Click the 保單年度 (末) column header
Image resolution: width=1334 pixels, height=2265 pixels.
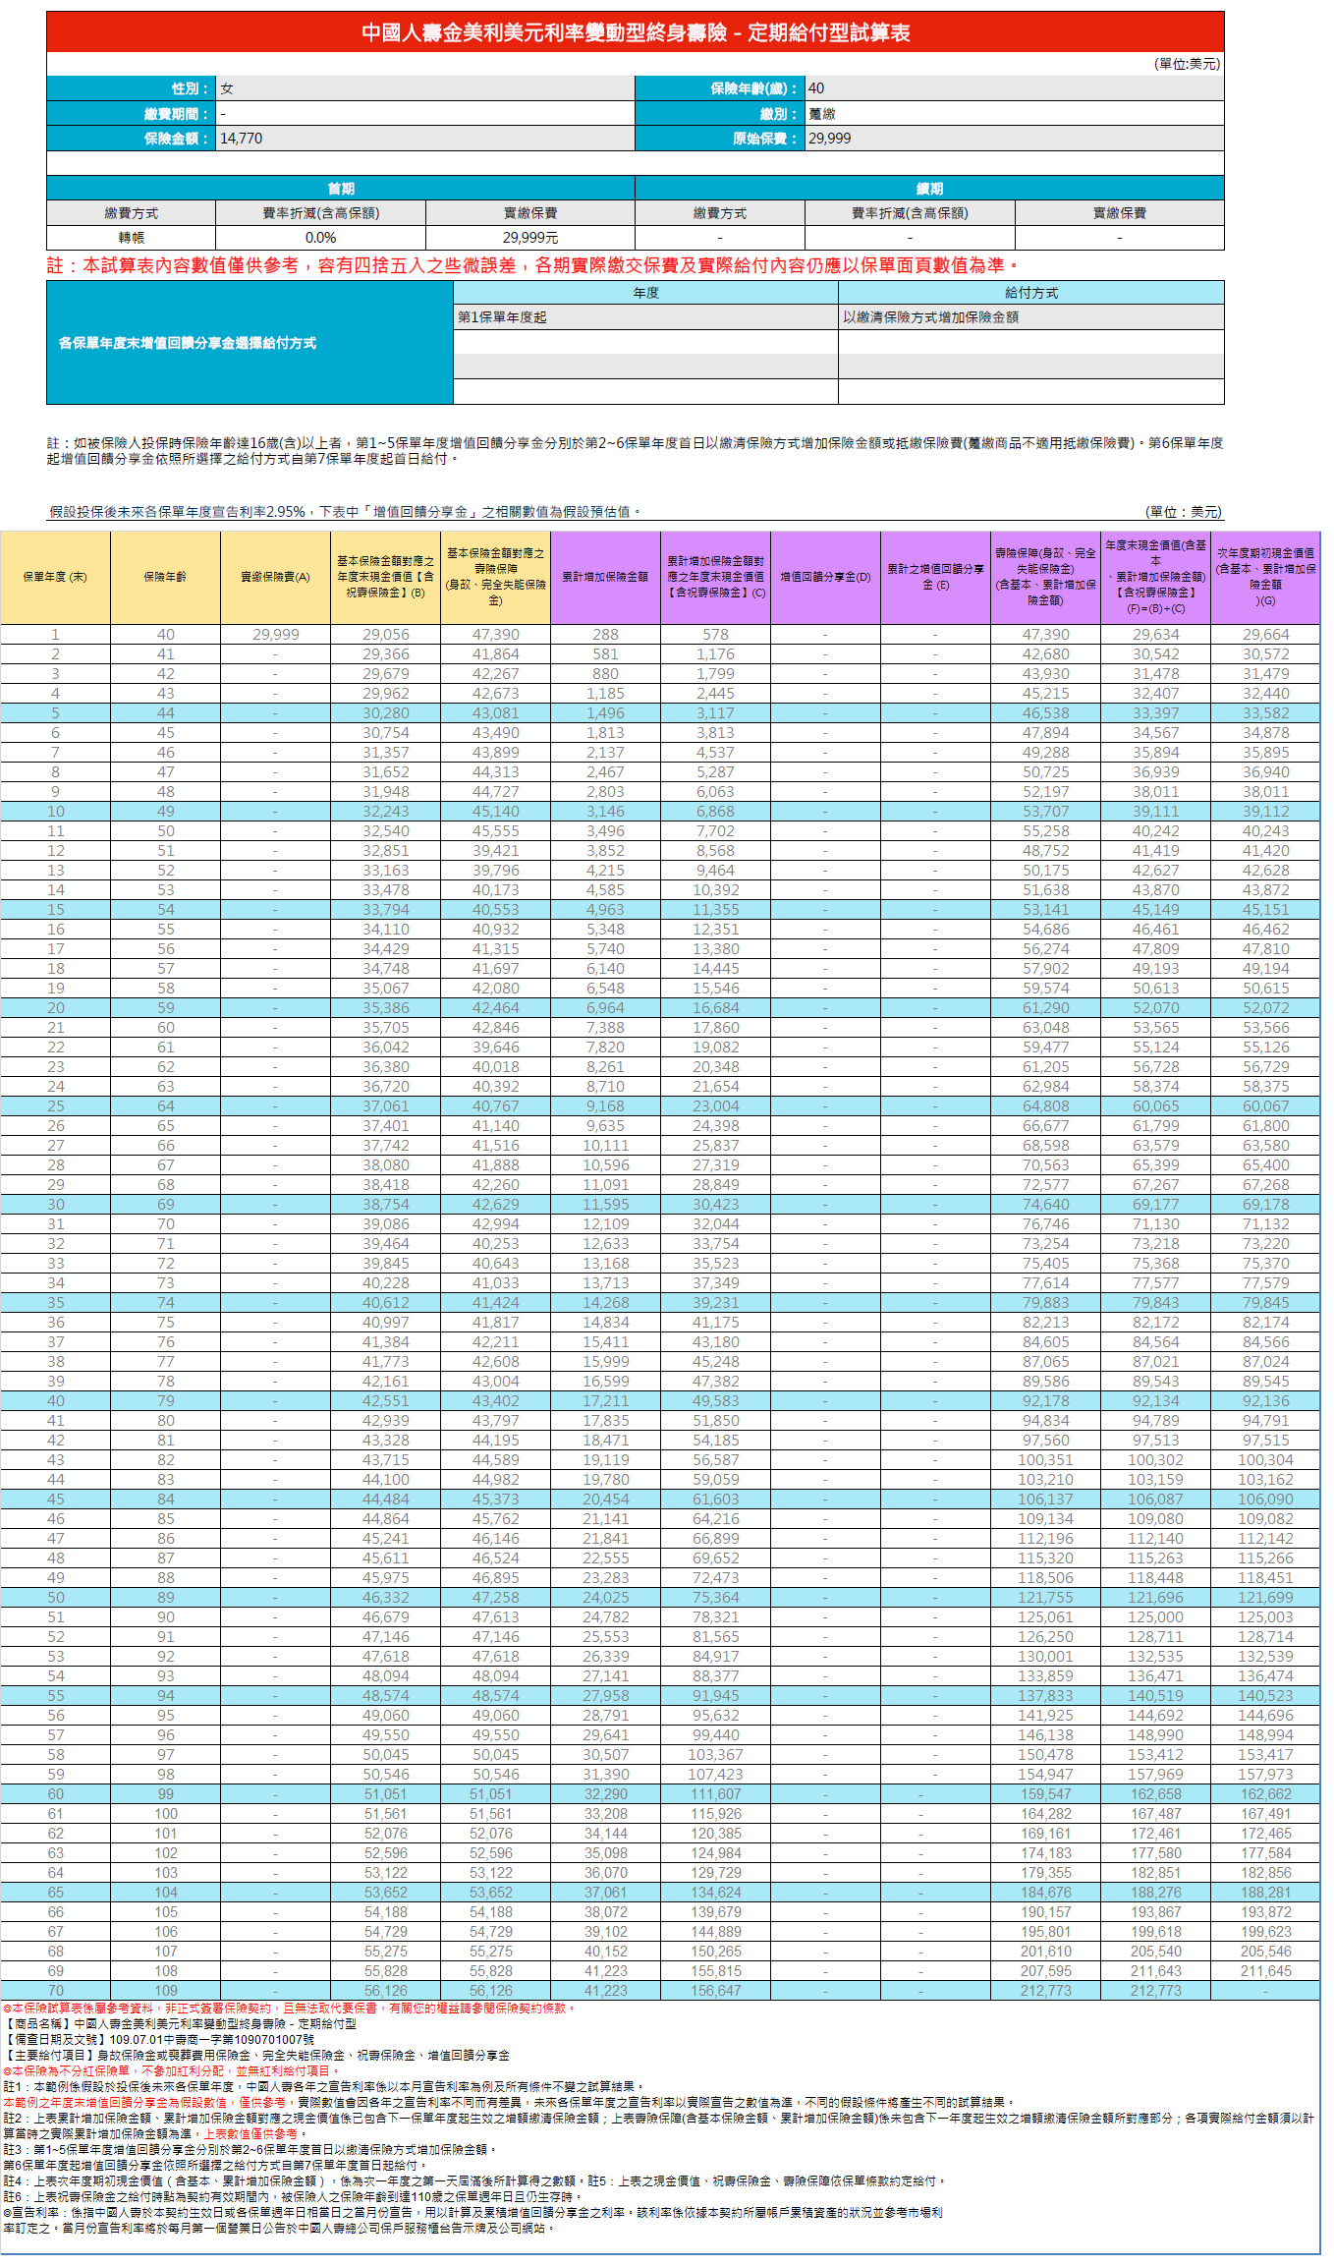tap(55, 578)
